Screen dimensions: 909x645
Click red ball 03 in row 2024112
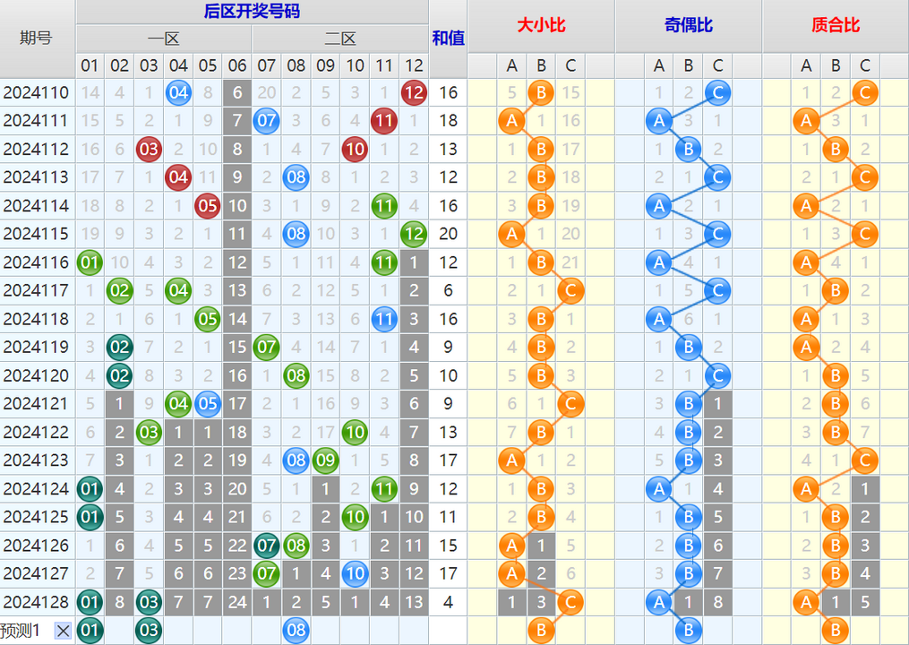149,149
